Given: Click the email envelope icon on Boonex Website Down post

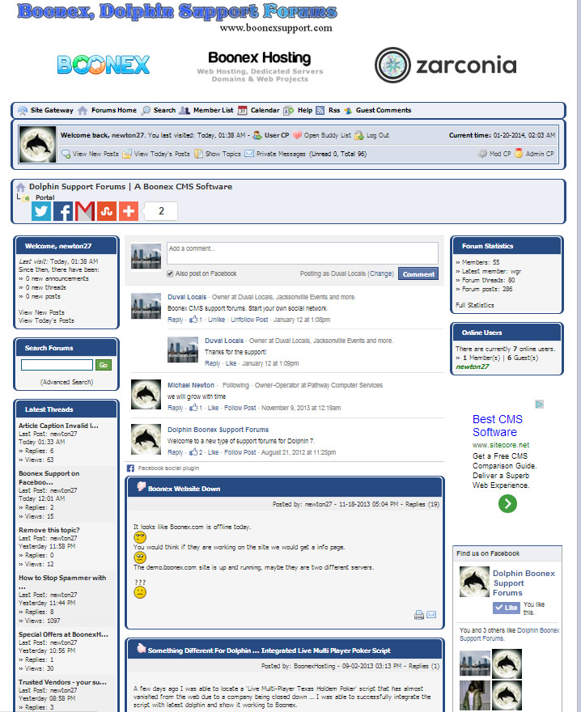Looking at the screenshot, I should click(x=431, y=615).
